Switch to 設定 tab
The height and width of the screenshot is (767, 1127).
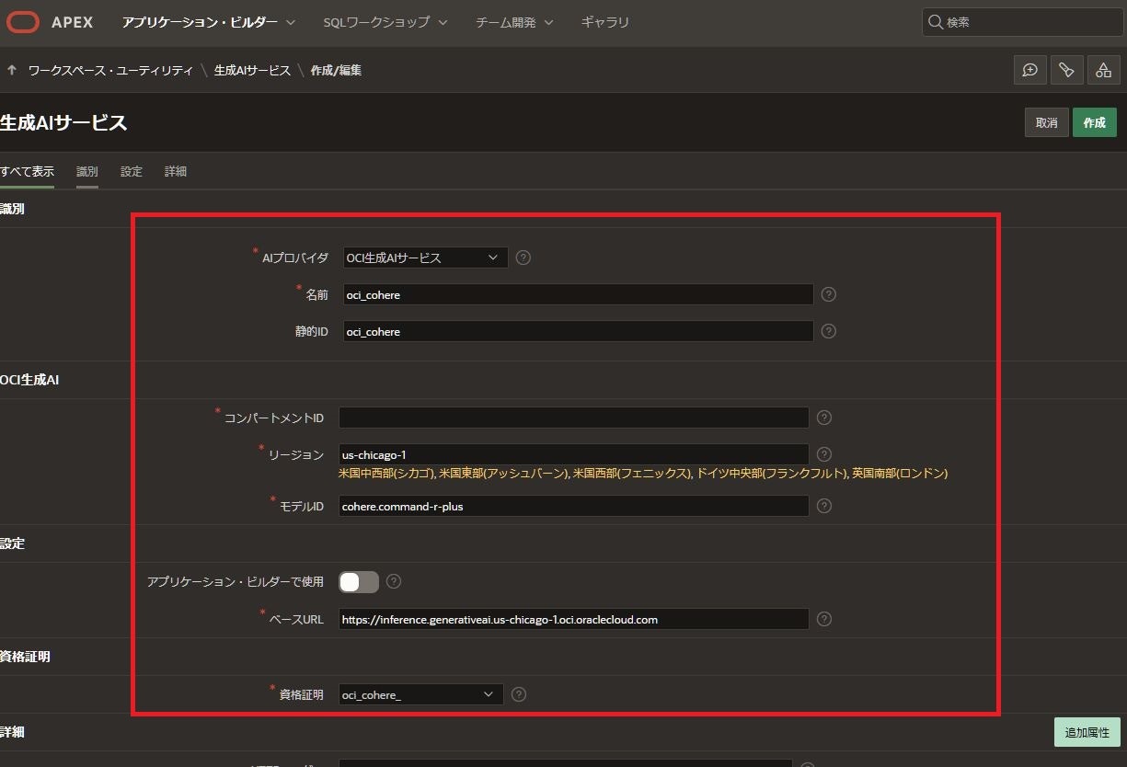pos(132,172)
